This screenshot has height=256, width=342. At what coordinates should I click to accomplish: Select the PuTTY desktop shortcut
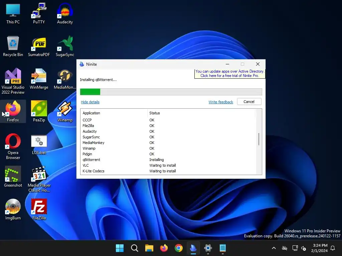(39, 14)
